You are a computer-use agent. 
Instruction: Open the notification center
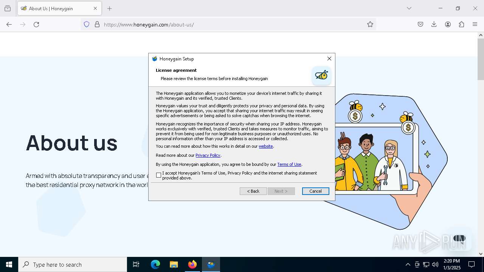[472, 264]
